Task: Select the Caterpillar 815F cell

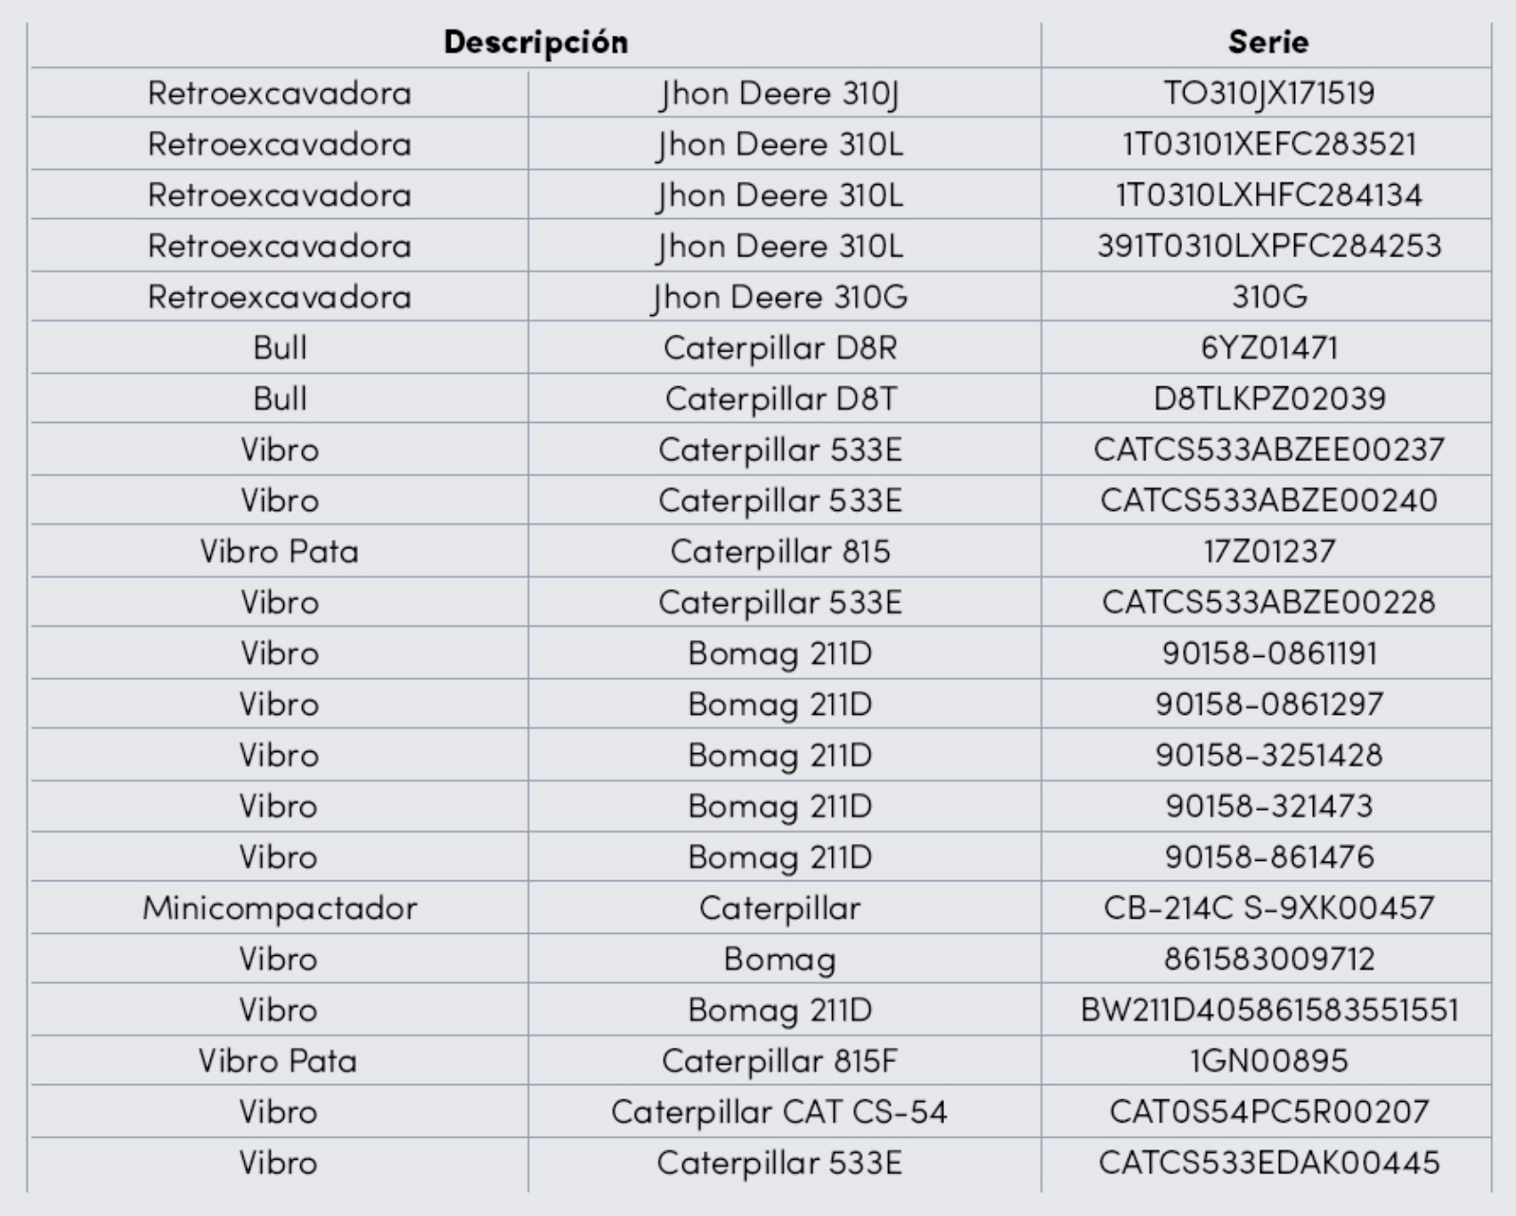Action: 779,1061
